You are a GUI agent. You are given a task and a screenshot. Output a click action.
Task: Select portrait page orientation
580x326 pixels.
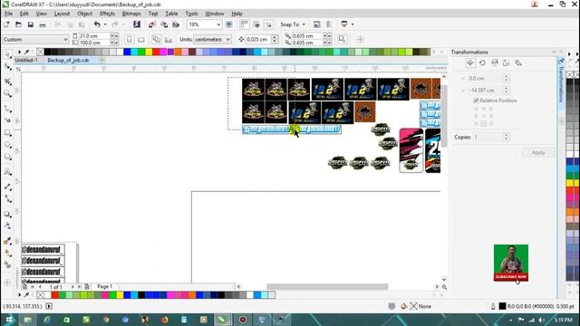[x=129, y=39]
